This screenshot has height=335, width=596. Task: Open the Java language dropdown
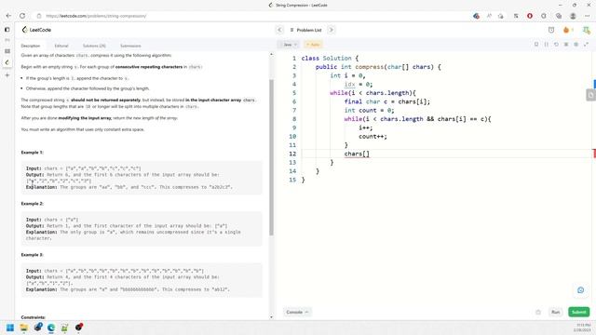[x=290, y=45]
